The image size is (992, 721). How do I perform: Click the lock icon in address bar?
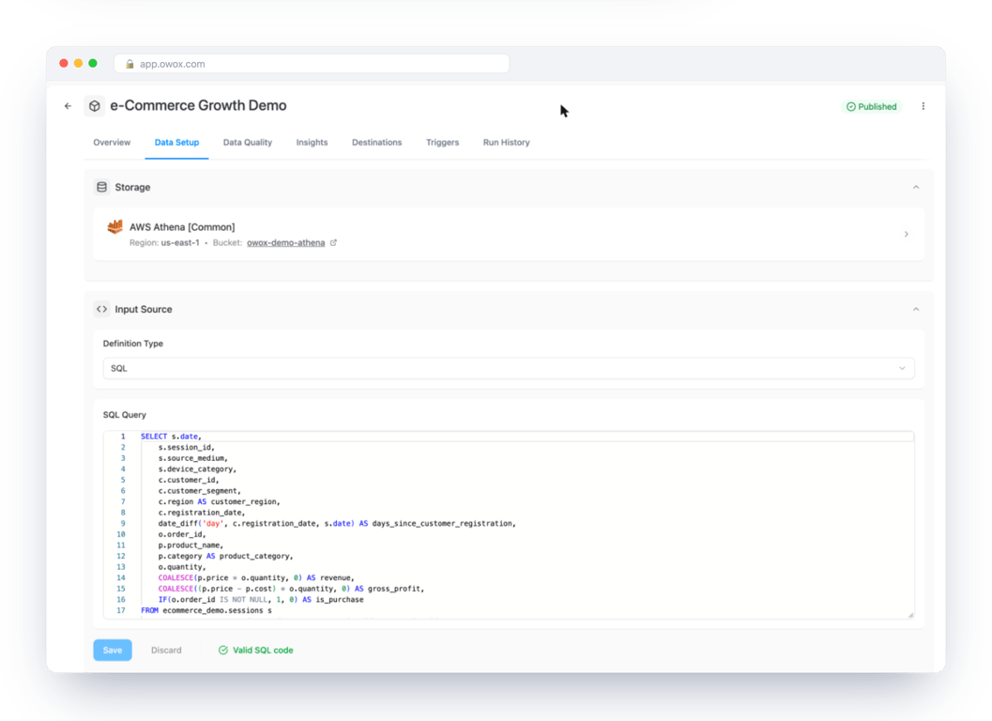(x=130, y=64)
